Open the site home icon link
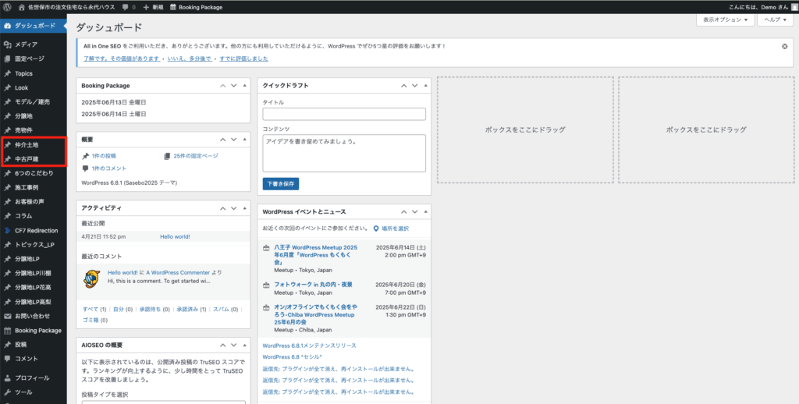This screenshot has height=404, width=799. [x=21, y=7]
